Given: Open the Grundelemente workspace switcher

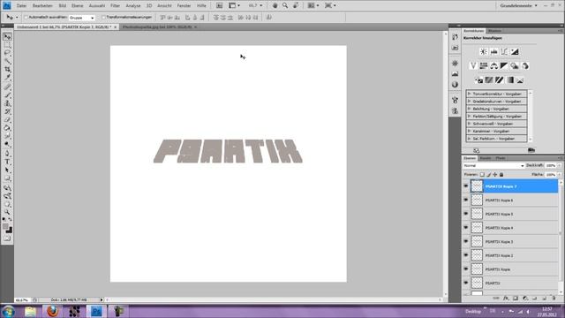Looking at the screenshot, I should pos(518,6).
